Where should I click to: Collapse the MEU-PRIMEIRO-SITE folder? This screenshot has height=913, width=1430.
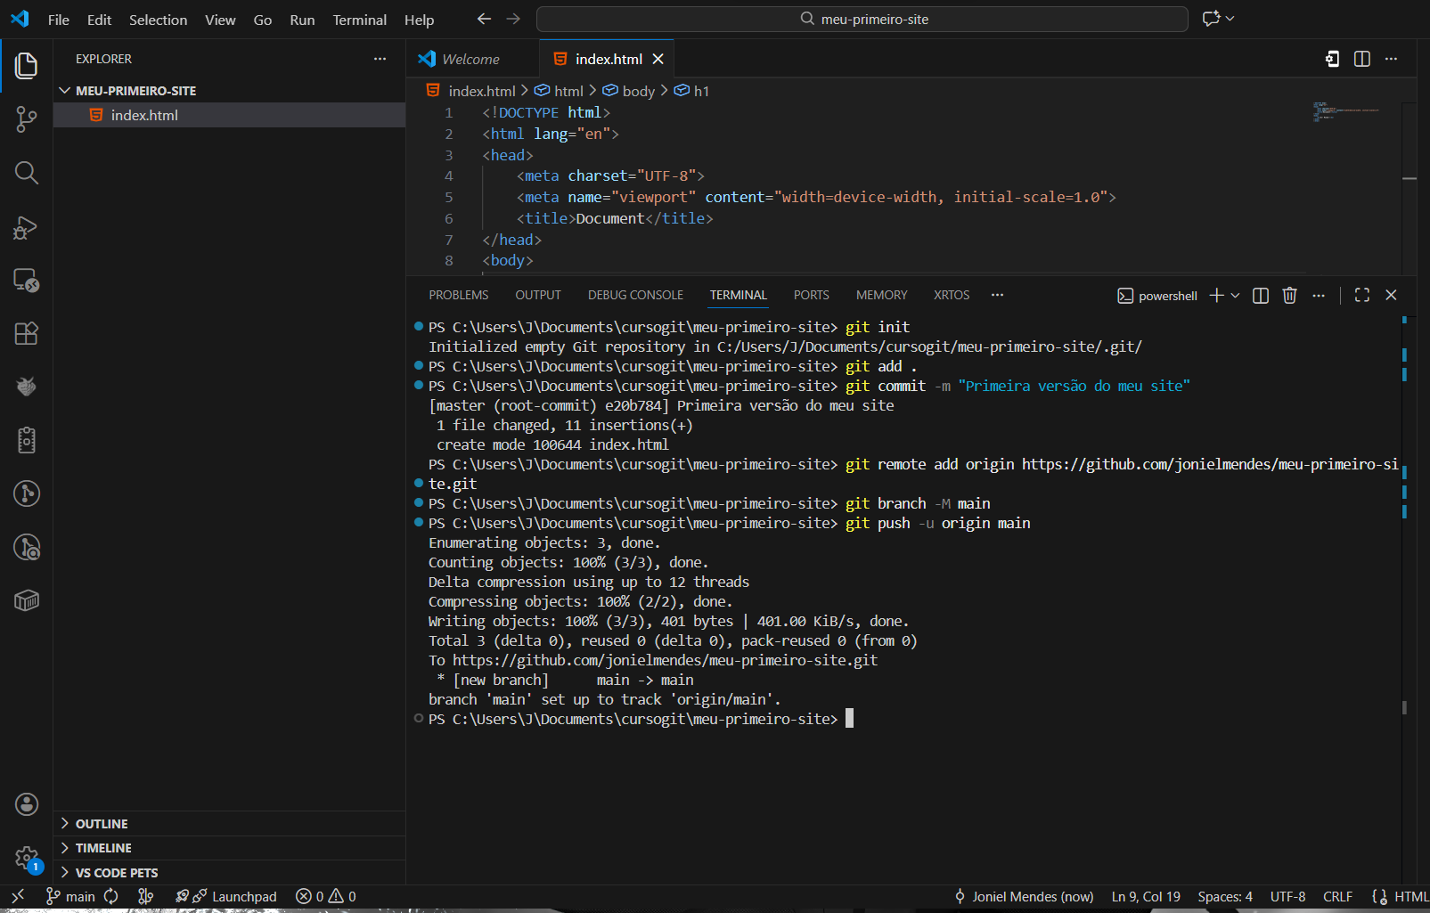click(x=135, y=91)
